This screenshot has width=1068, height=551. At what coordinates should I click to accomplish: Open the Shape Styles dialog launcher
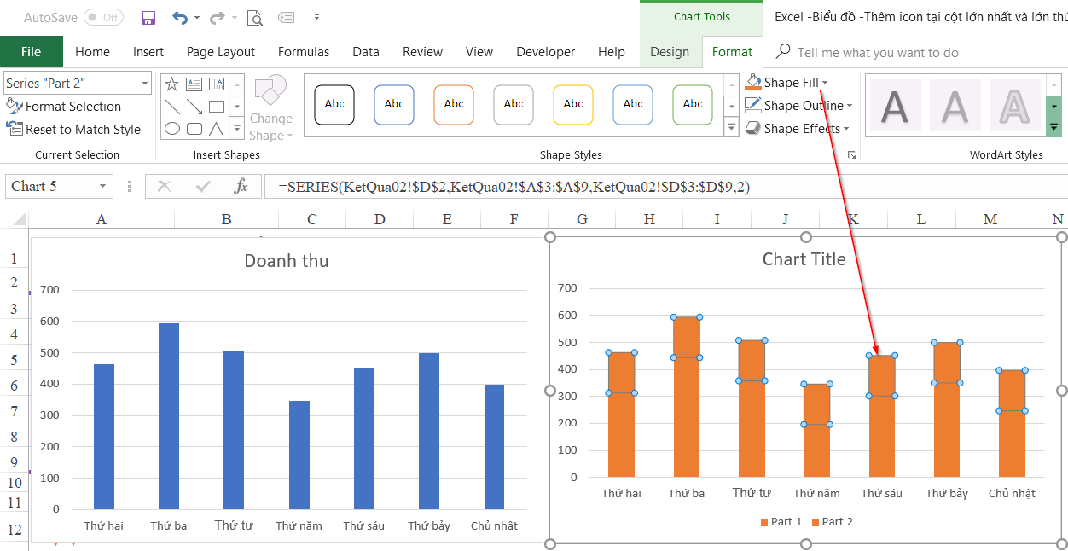click(850, 154)
